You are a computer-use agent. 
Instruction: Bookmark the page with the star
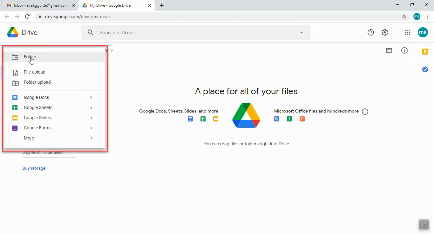[x=404, y=16]
